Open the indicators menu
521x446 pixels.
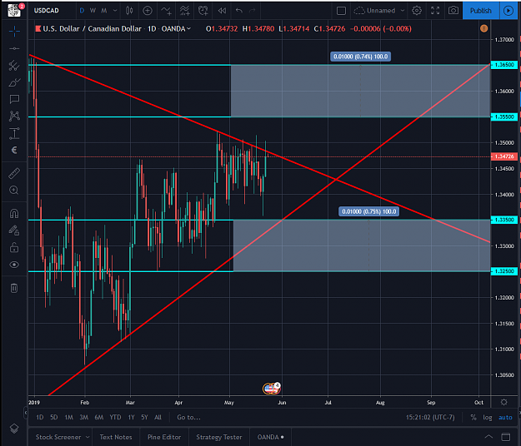tap(166, 11)
